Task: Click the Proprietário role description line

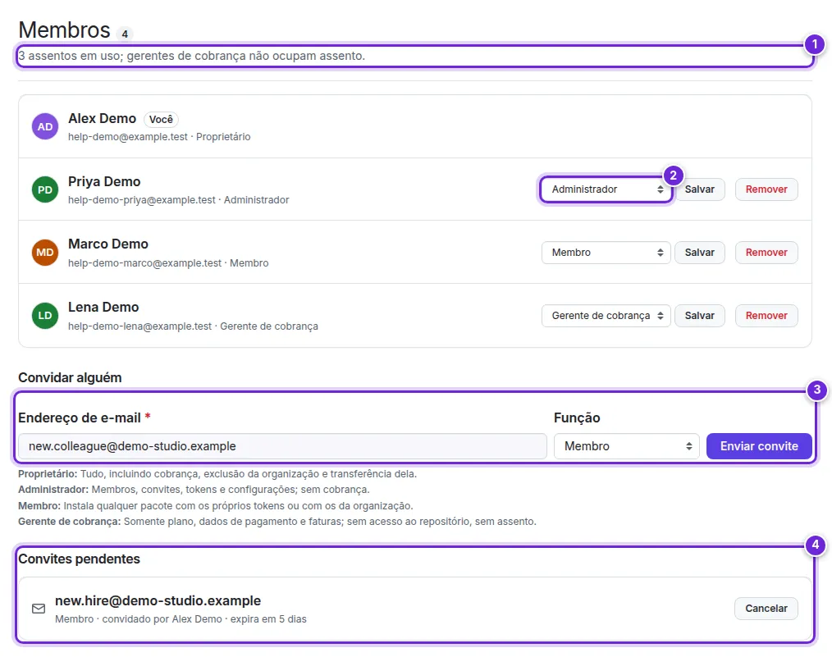Action: [x=217, y=473]
